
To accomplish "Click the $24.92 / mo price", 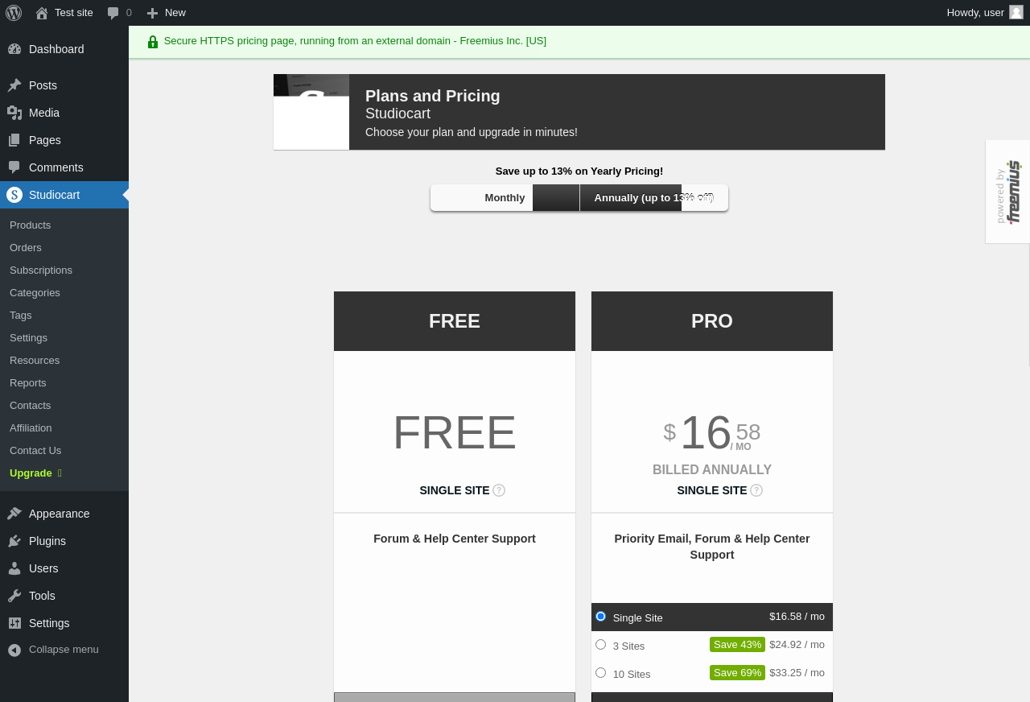I will click(797, 645).
